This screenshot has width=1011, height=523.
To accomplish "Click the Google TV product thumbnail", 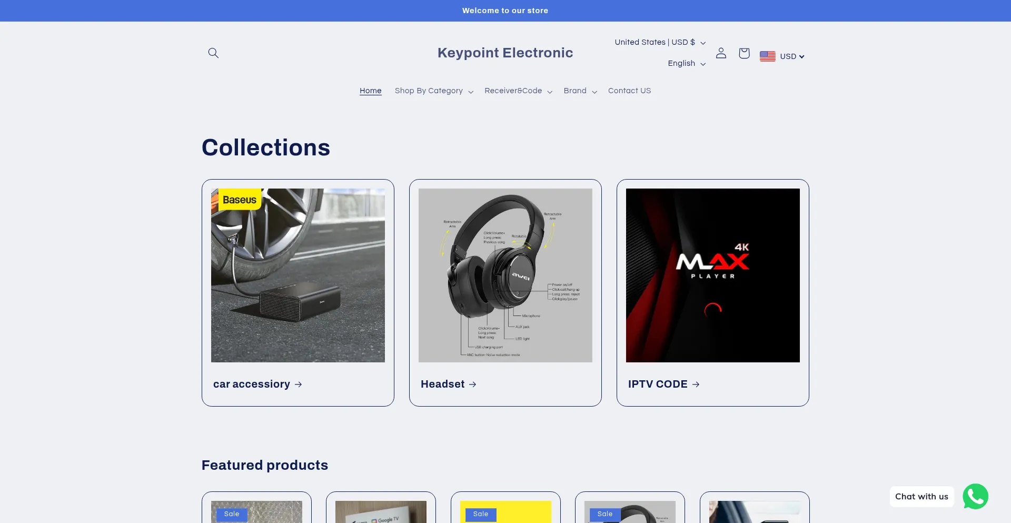I will (x=381, y=512).
